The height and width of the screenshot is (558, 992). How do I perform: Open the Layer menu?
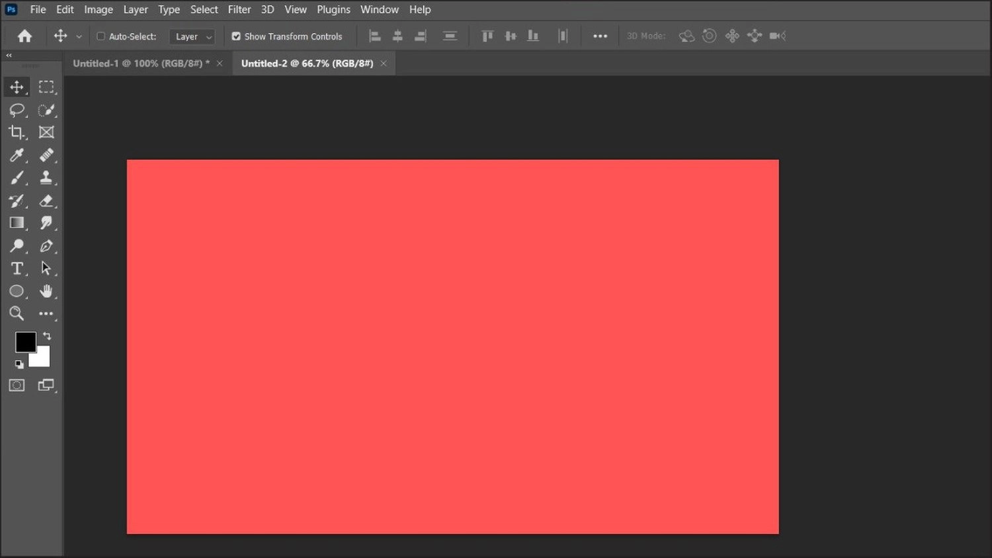click(136, 10)
